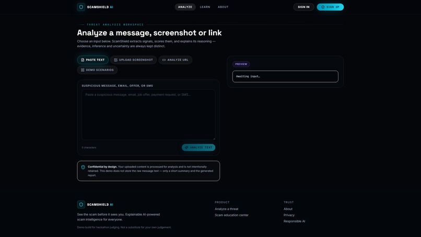Click the Preview badge label
421x237 pixels.
point(241,64)
